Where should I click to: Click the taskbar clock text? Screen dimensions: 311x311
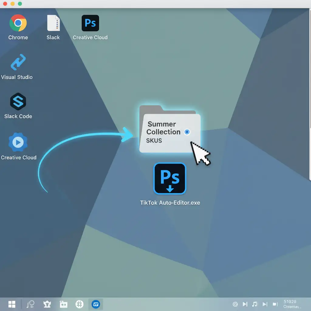tap(291, 304)
